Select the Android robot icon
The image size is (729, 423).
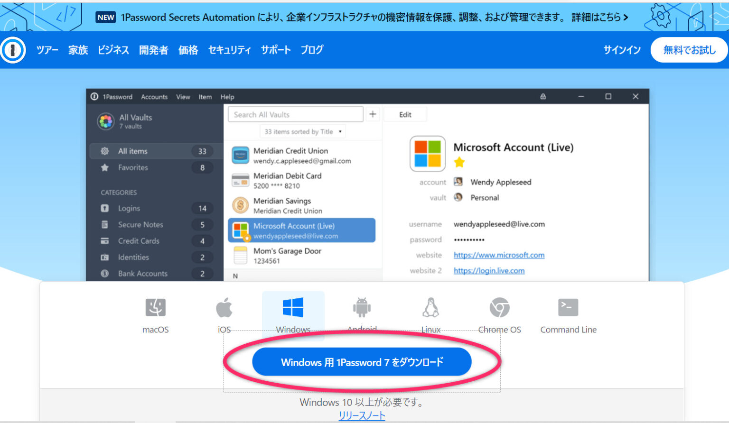[x=362, y=307]
